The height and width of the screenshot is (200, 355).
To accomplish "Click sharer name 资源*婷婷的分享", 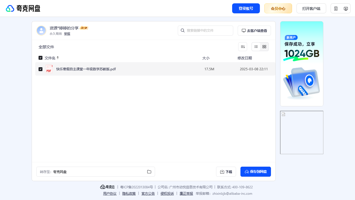I will pyautogui.click(x=64, y=28).
